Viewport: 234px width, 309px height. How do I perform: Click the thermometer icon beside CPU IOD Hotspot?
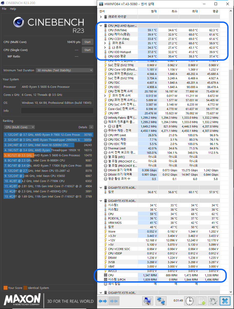tap(105, 52)
